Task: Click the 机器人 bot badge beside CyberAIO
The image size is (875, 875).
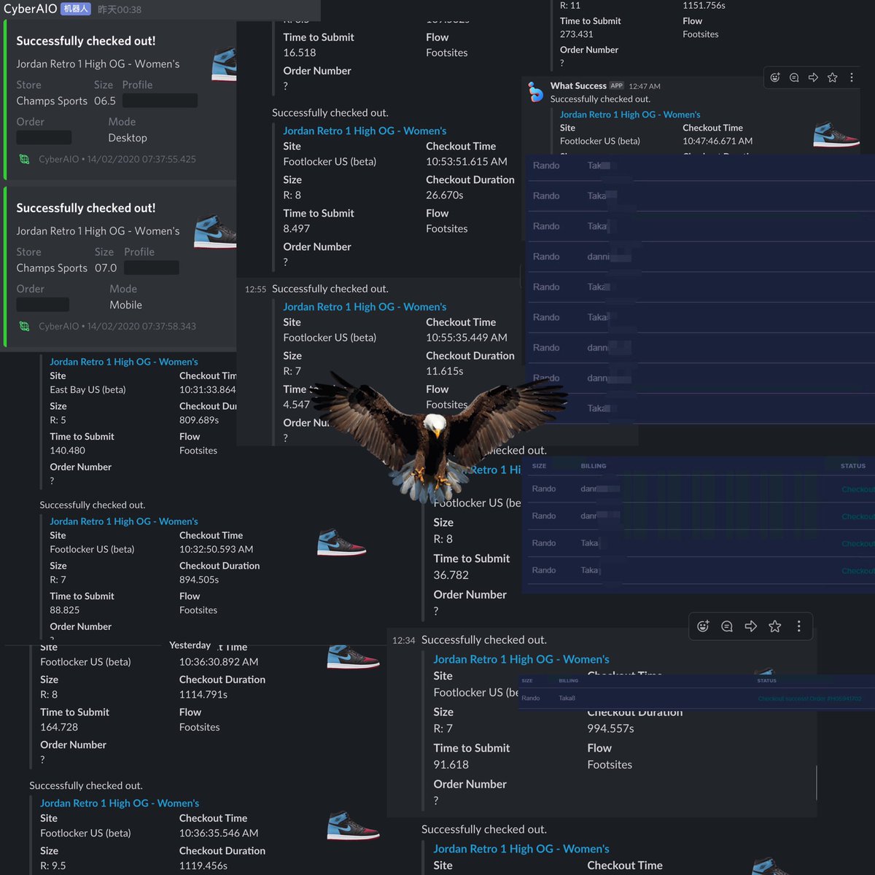Action: 76,9
